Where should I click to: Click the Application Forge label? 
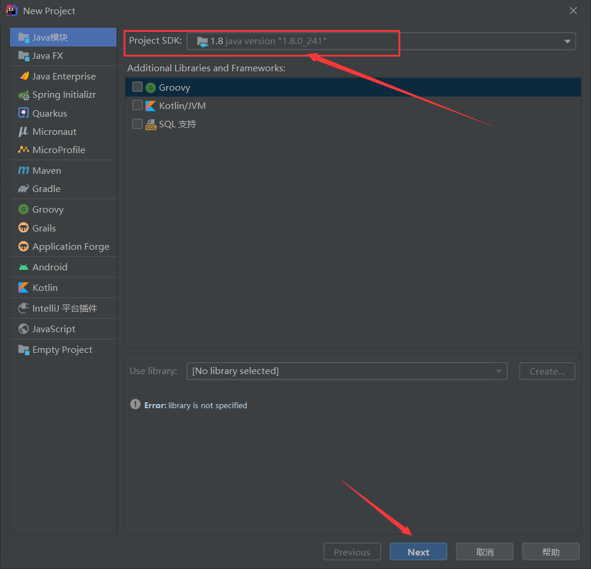71,247
